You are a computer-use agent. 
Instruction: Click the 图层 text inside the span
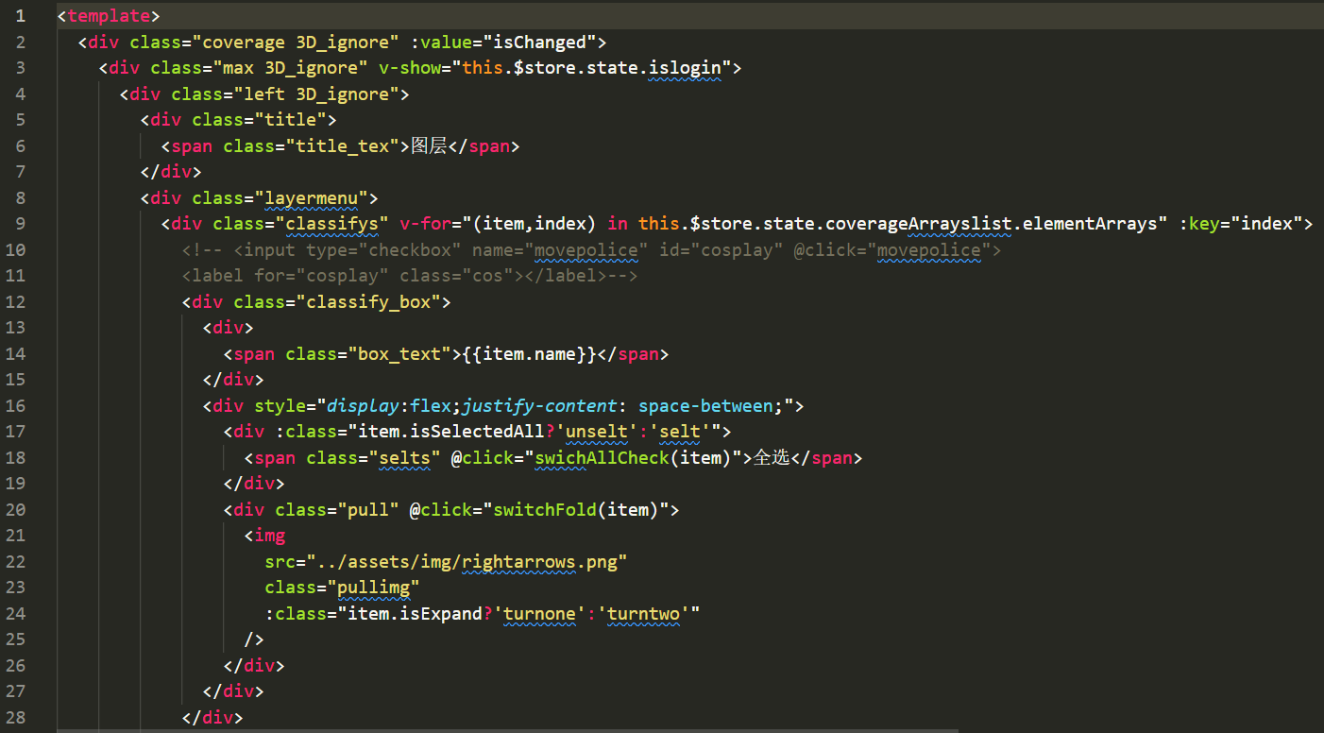pyautogui.click(x=430, y=146)
